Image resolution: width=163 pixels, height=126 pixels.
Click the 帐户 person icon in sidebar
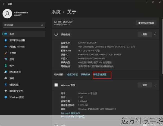[x=6, y=66]
